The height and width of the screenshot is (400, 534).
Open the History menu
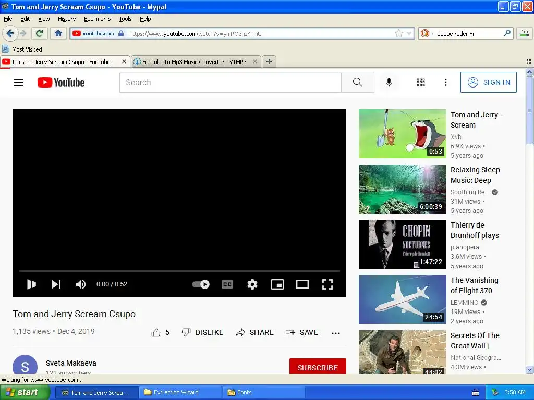(67, 19)
